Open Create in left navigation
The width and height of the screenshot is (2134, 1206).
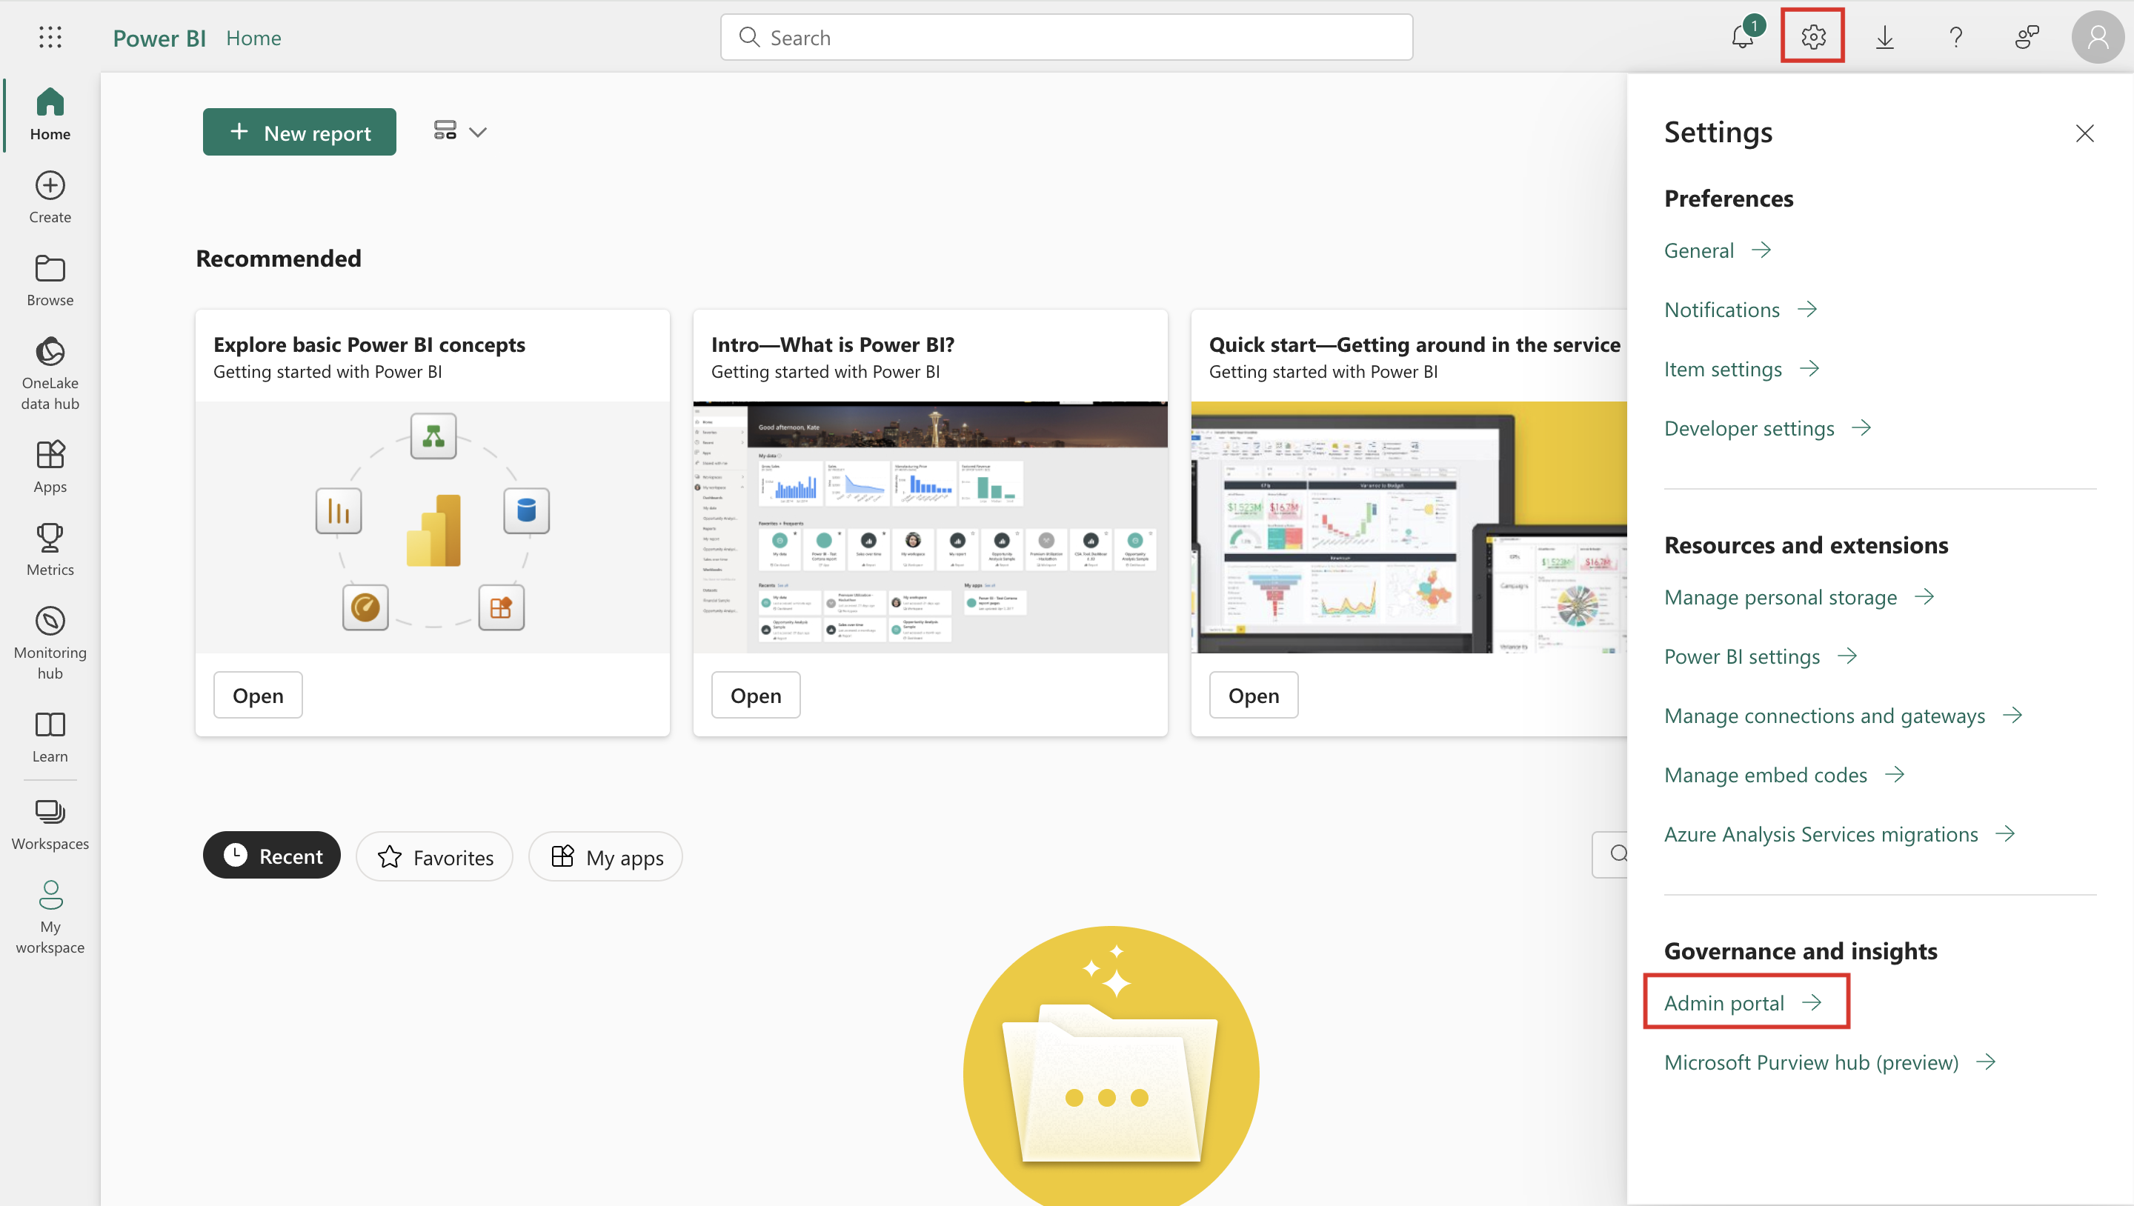50,198
